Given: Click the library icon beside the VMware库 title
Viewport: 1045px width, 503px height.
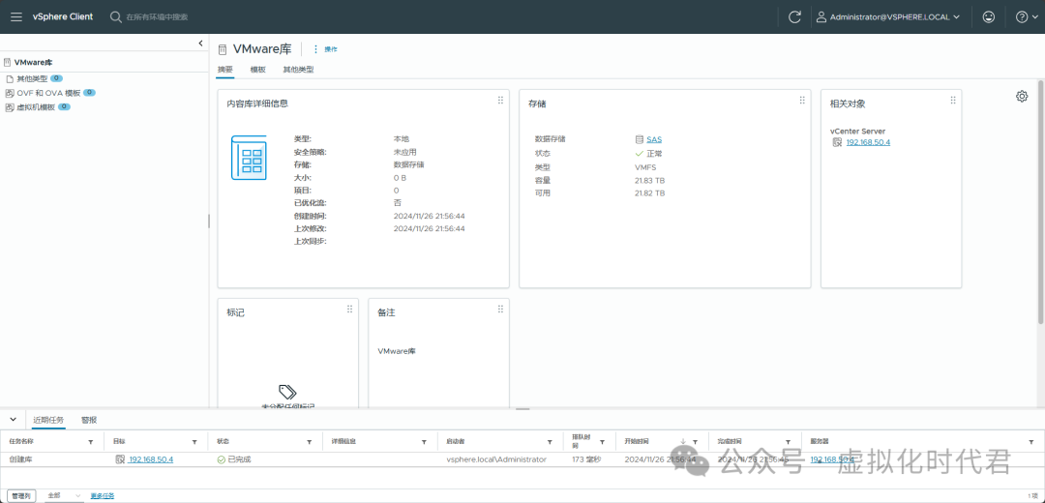Looking at the screenshot, I should tap(223, 49).
